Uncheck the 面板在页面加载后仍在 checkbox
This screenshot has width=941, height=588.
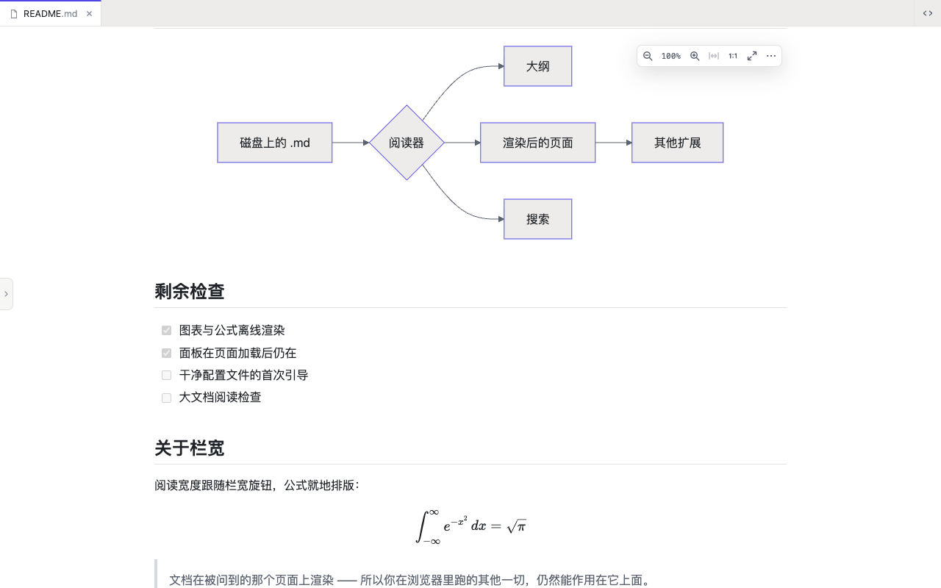point(166,353)
